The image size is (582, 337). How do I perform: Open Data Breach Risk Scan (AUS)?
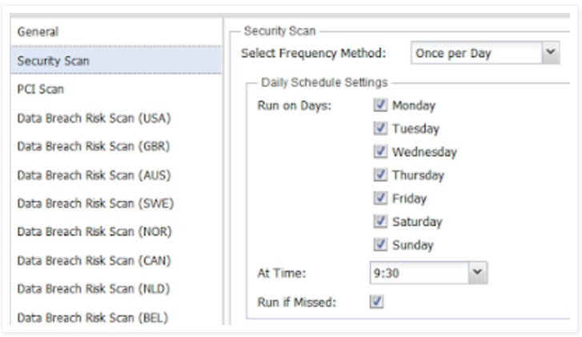117,175
